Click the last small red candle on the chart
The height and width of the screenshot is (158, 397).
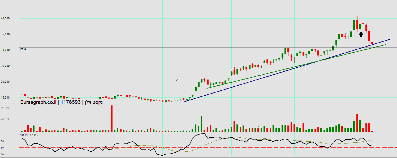tap(372, 43)
